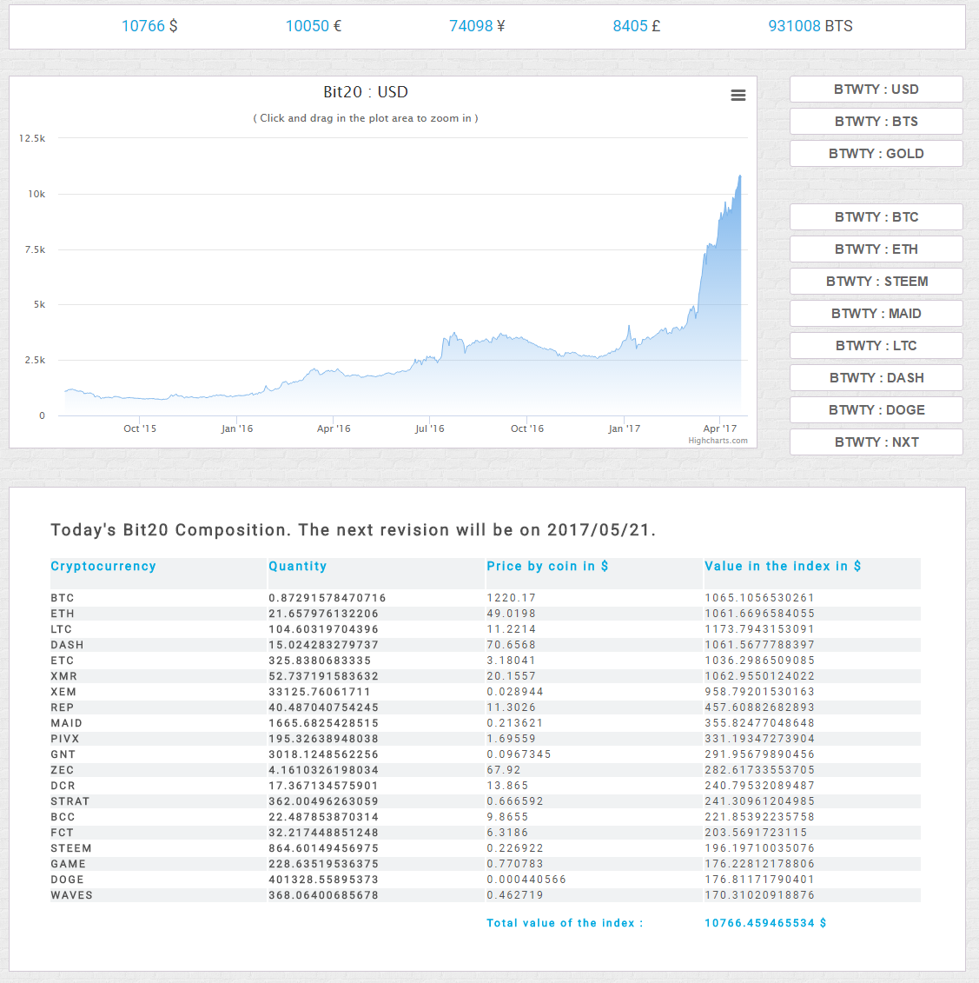Select the DOGE table row name

coord(67,880)
